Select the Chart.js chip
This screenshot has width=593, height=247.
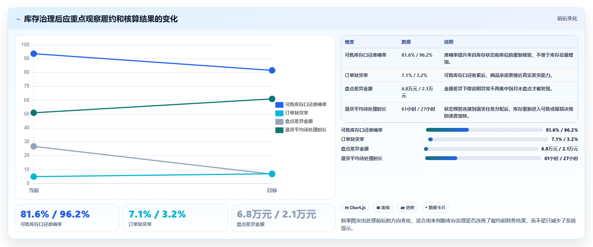355,208
